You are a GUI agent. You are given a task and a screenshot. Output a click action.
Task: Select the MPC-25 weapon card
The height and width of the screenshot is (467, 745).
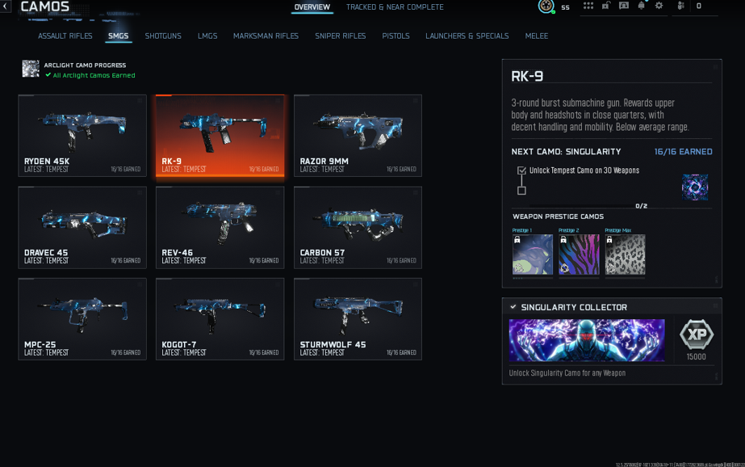point(82,319)
